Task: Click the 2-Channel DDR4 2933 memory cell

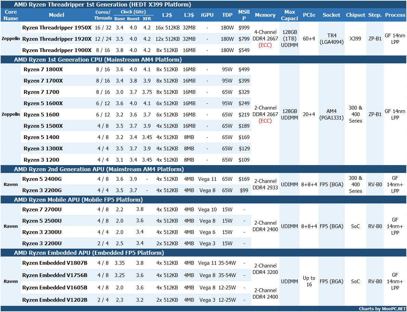Action: (x=265, y=184)
